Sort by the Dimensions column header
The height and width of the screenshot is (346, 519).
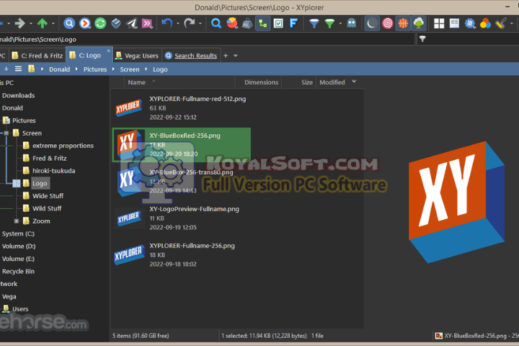coord(258,82)
